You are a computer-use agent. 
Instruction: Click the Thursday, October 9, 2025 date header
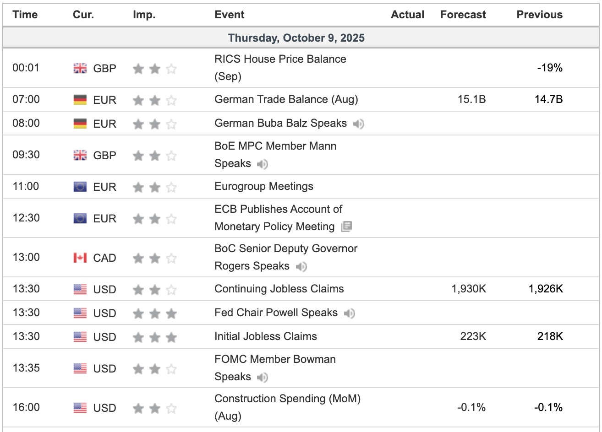point(297,38)
